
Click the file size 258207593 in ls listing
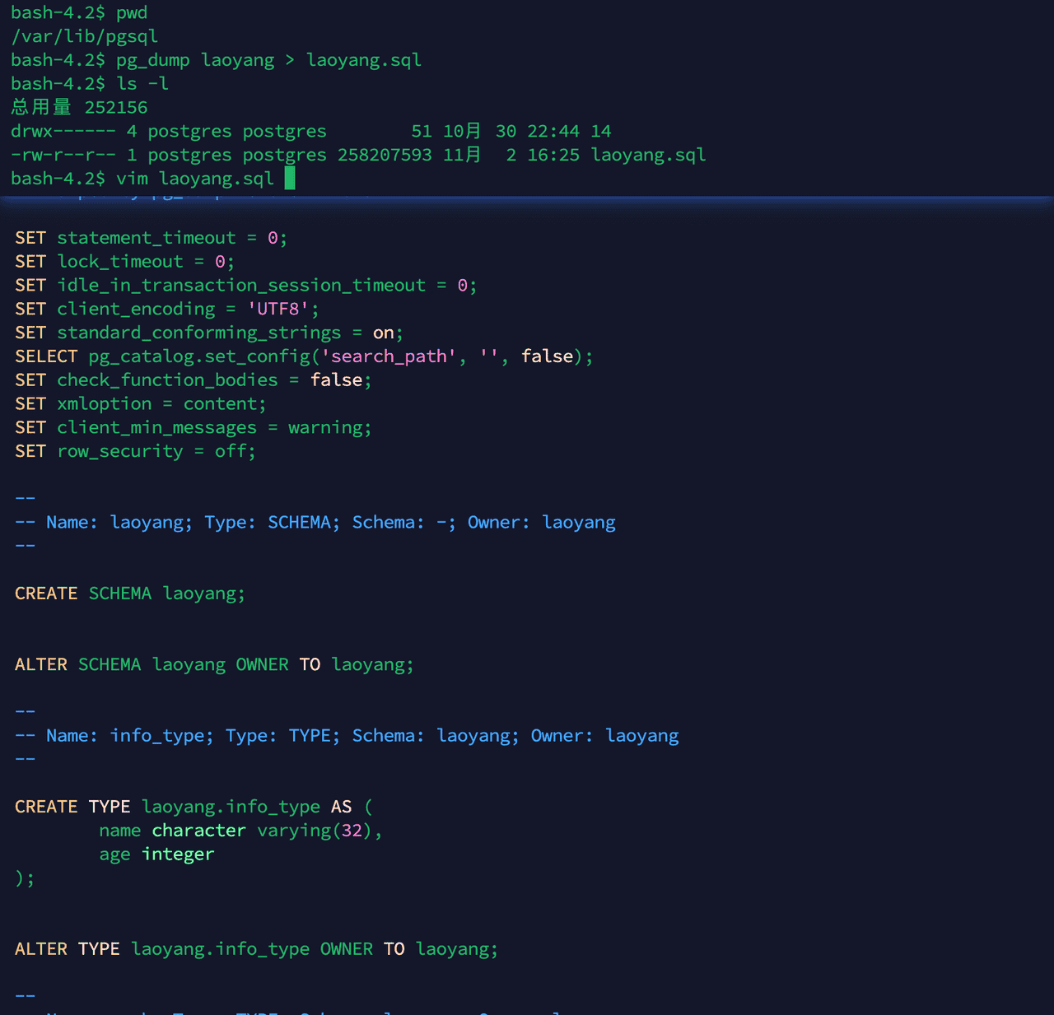pos(384,155)
